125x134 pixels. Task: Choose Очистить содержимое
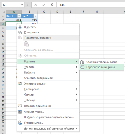tap(48, 78)
